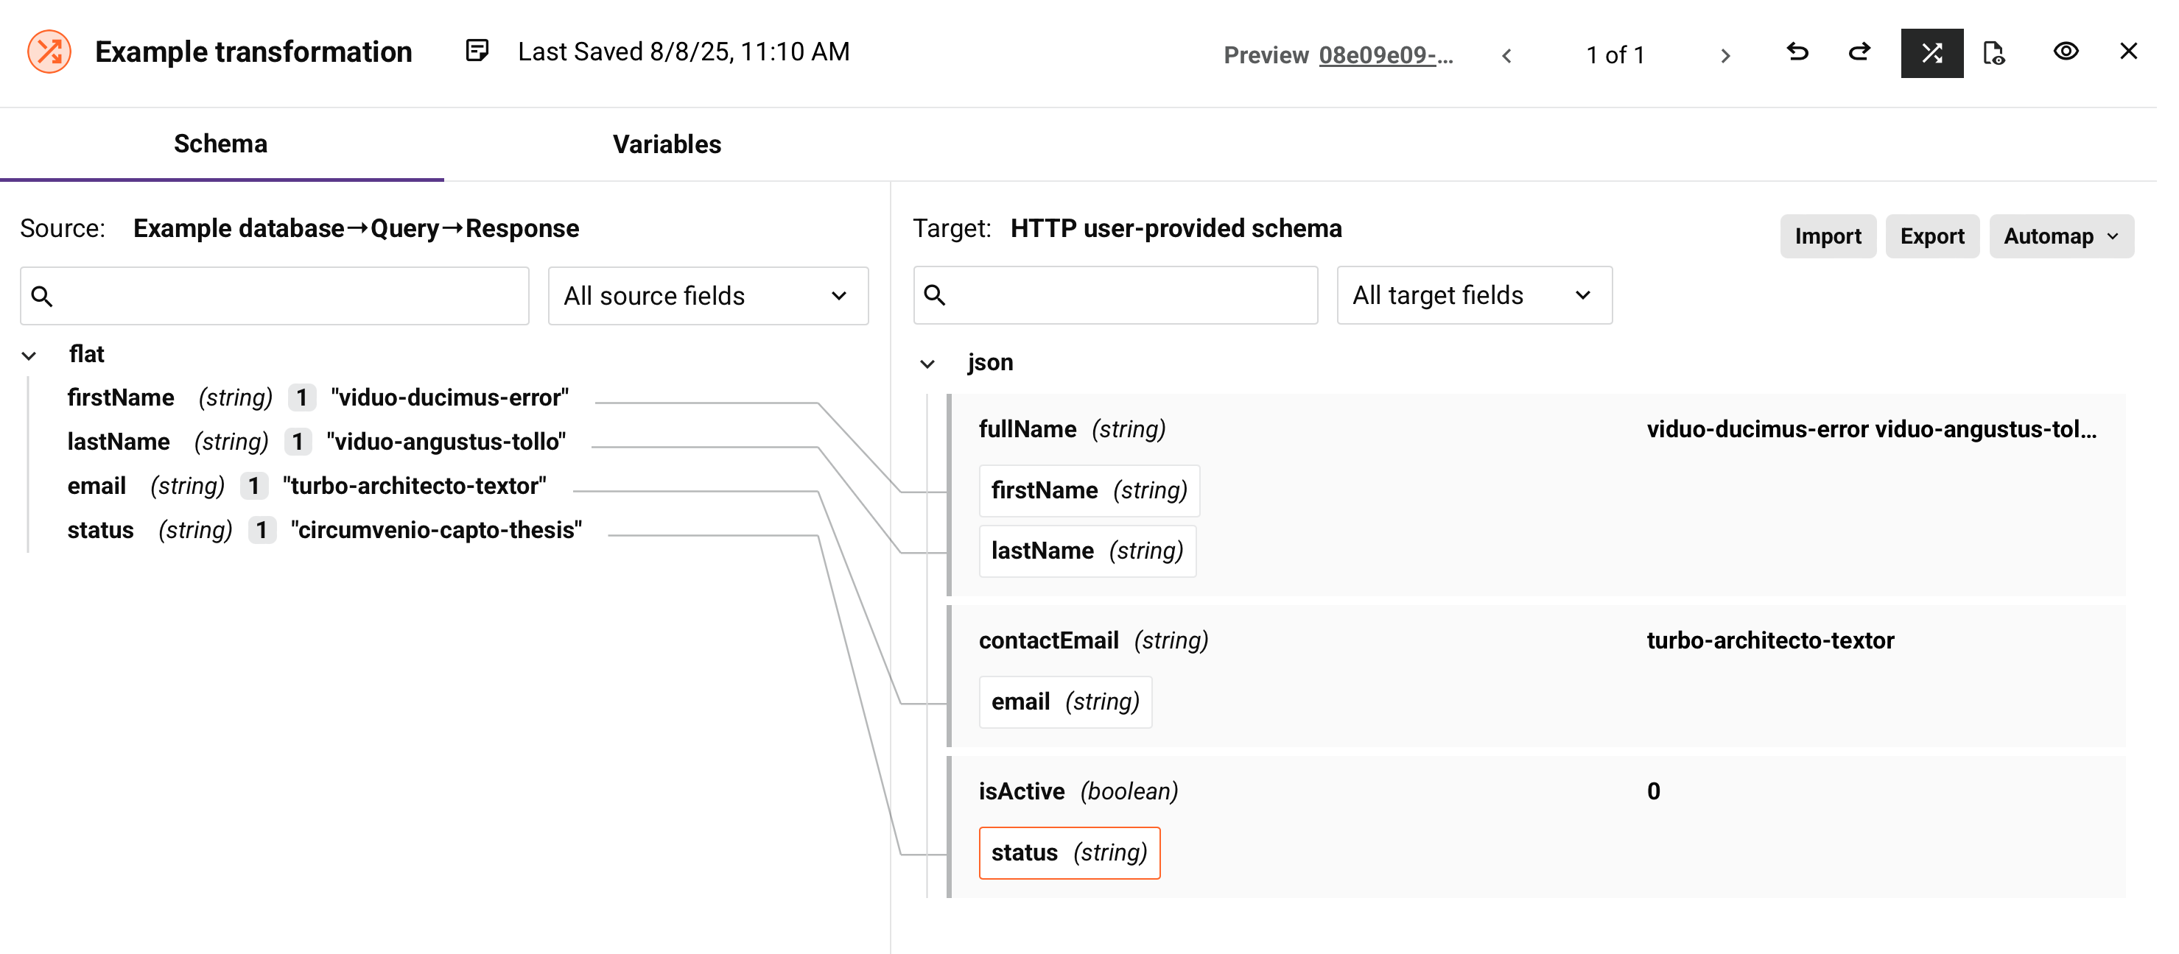Open the notes icon beside Last Saved
Viewport: 2179px width, 954px height.
[x=477, y=52]
